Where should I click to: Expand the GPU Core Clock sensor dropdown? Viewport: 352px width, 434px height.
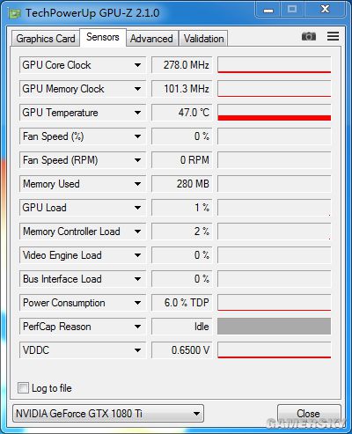tap(137, 65)
